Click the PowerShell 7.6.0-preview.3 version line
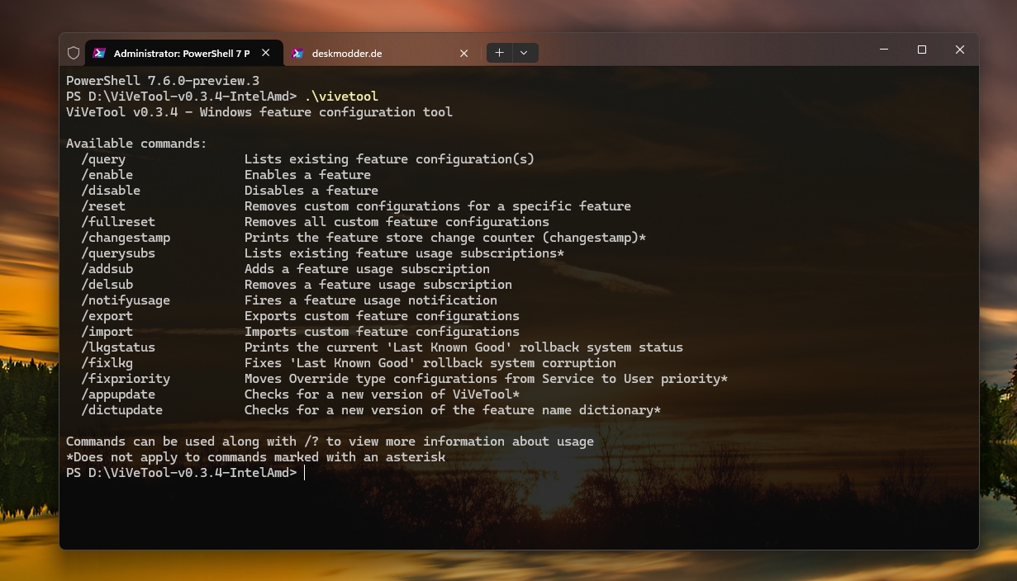This screenshot has width=1017, height=581. (x=163, y=81)
